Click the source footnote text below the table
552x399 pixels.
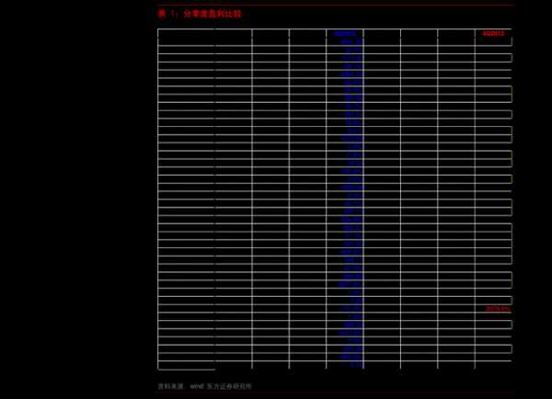pyautogui.click(x=204, y=386)
